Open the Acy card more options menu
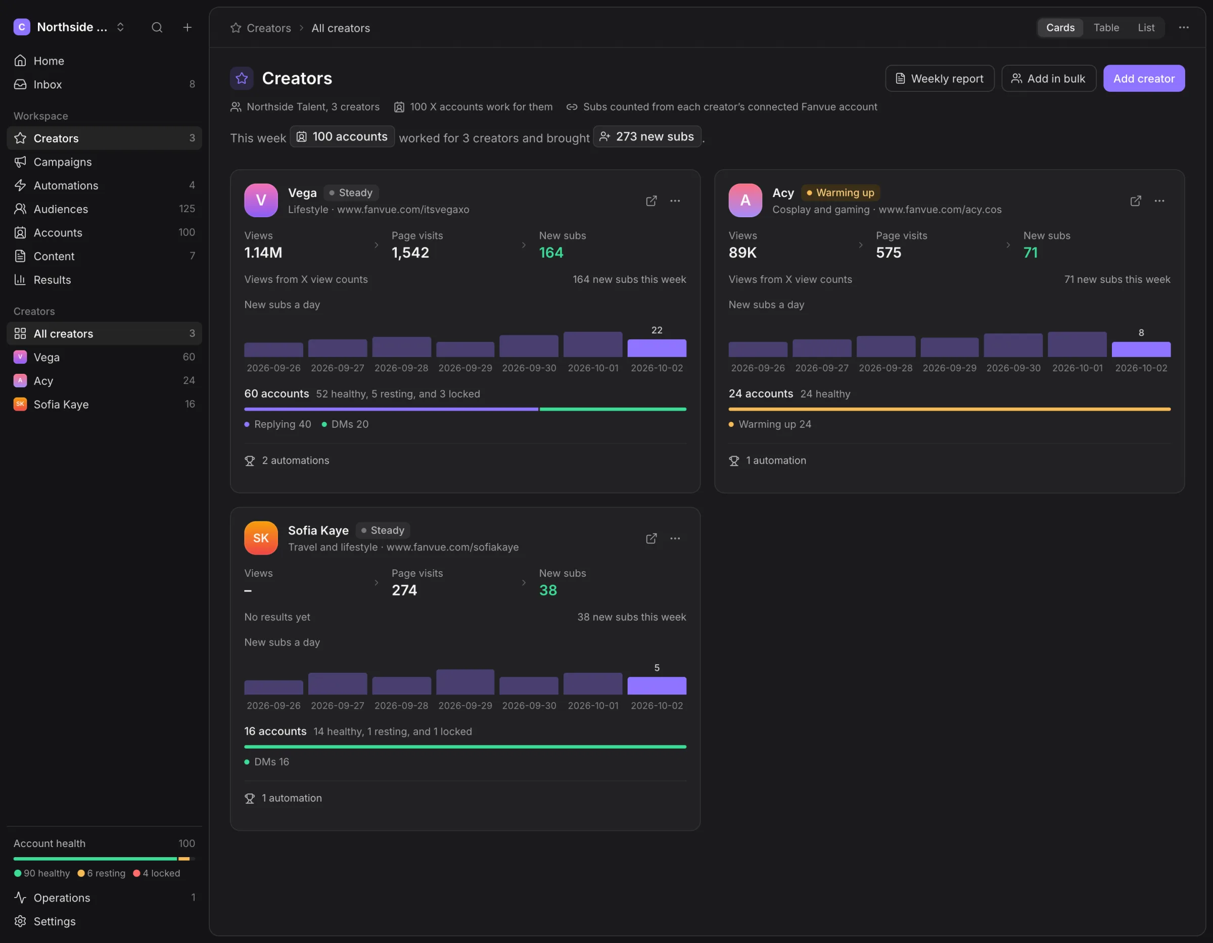The width and height of the screenshot is (1213, 943). (1159, 201)
